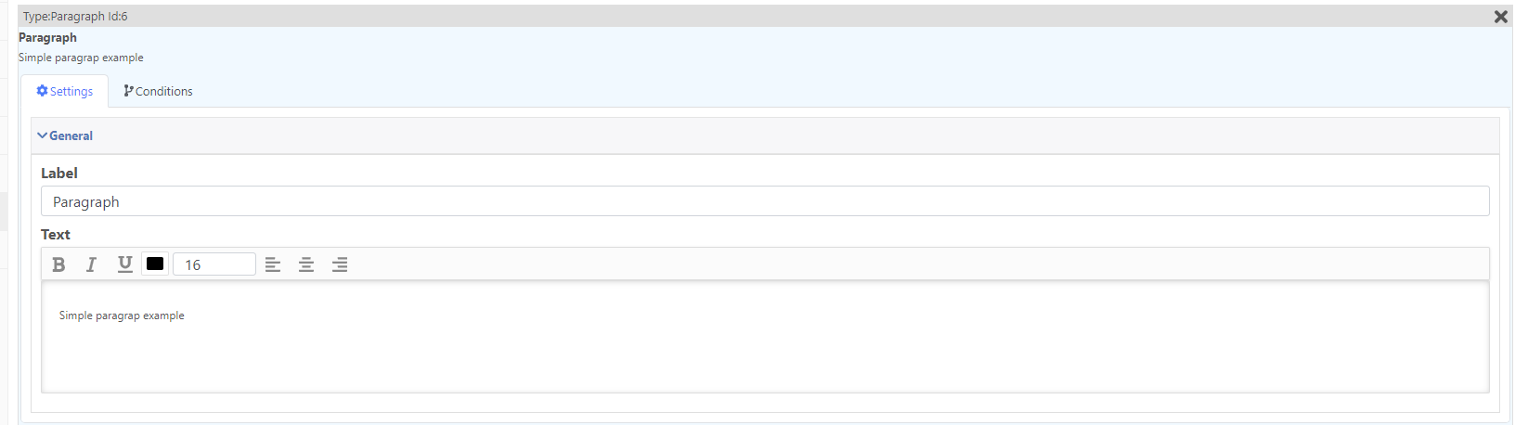1515x425 pixels.
Task: Align paragraph text to the left
Action: coord(273,264)
